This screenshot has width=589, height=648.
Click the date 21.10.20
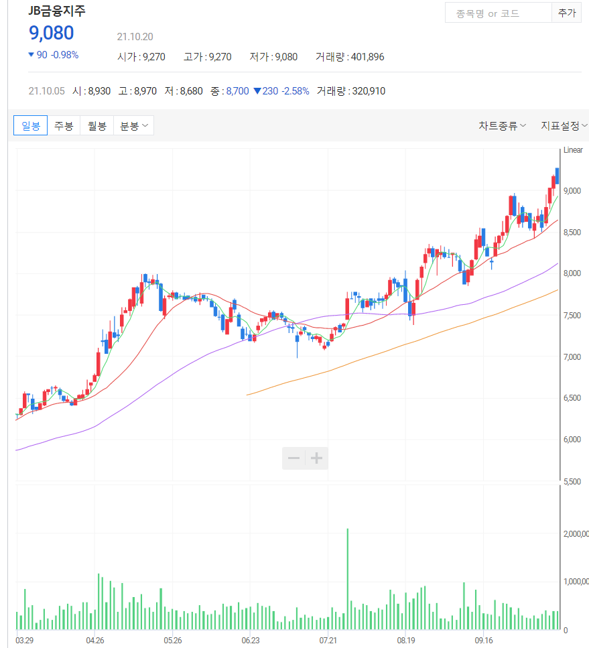tap(135, 37)
